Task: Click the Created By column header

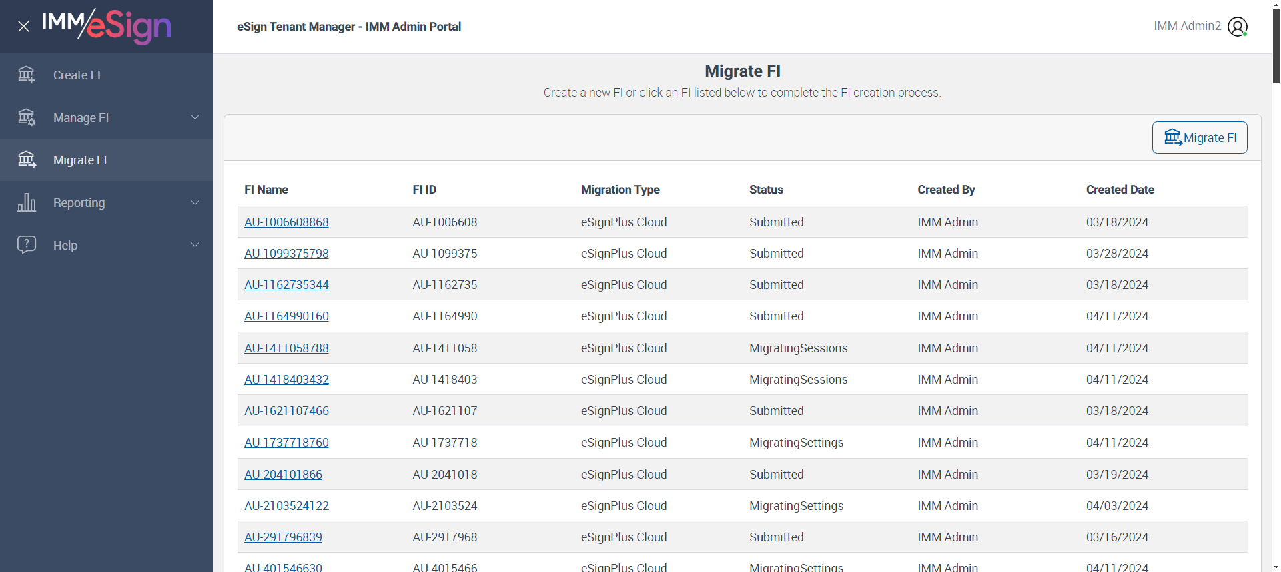Action: [946, 190]
